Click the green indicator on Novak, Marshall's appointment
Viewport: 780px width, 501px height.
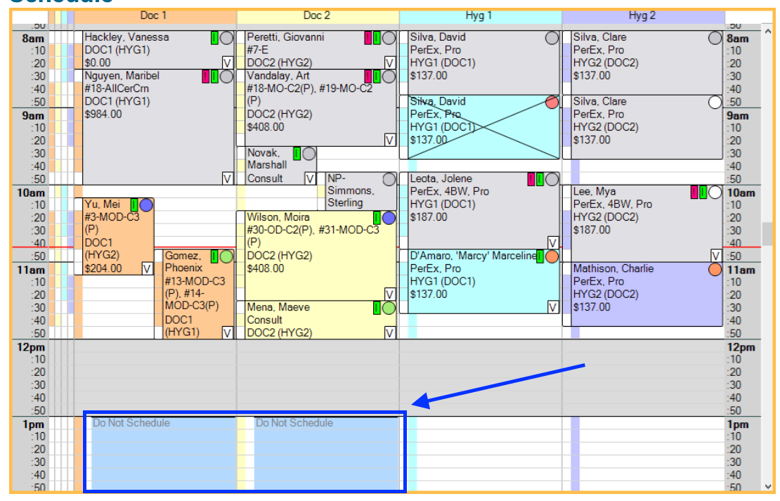coord(297,153)
